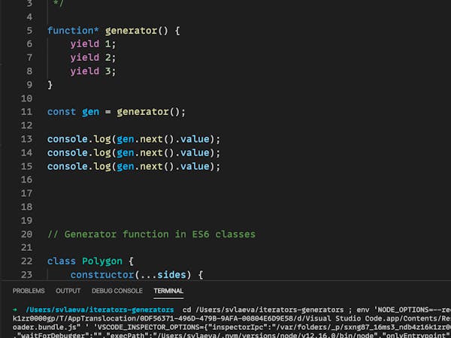Click console.log statement on line 14
The image size is (451, 338).
(x=134, y=152)
